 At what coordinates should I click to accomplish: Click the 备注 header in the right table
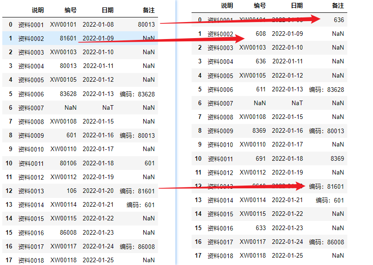pyautogui.click(x=338, y=6)
